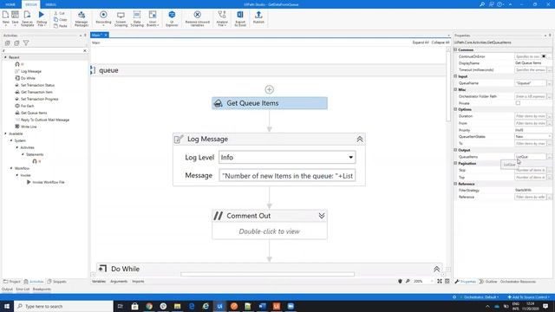
Task: Open User Events ribbon menu
Action: (153, 18)
